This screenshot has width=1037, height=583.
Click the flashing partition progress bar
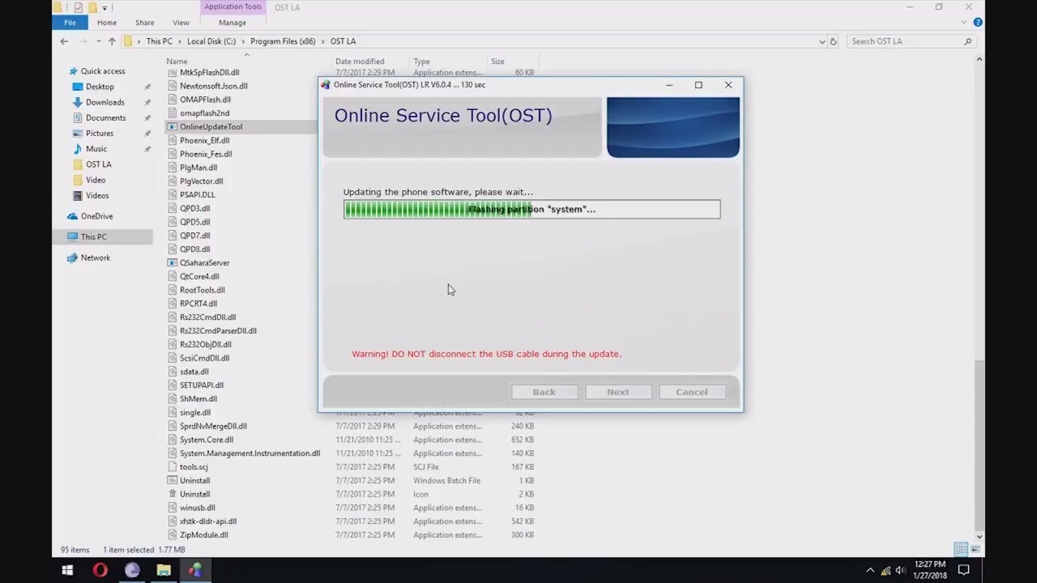click(531, 209)
